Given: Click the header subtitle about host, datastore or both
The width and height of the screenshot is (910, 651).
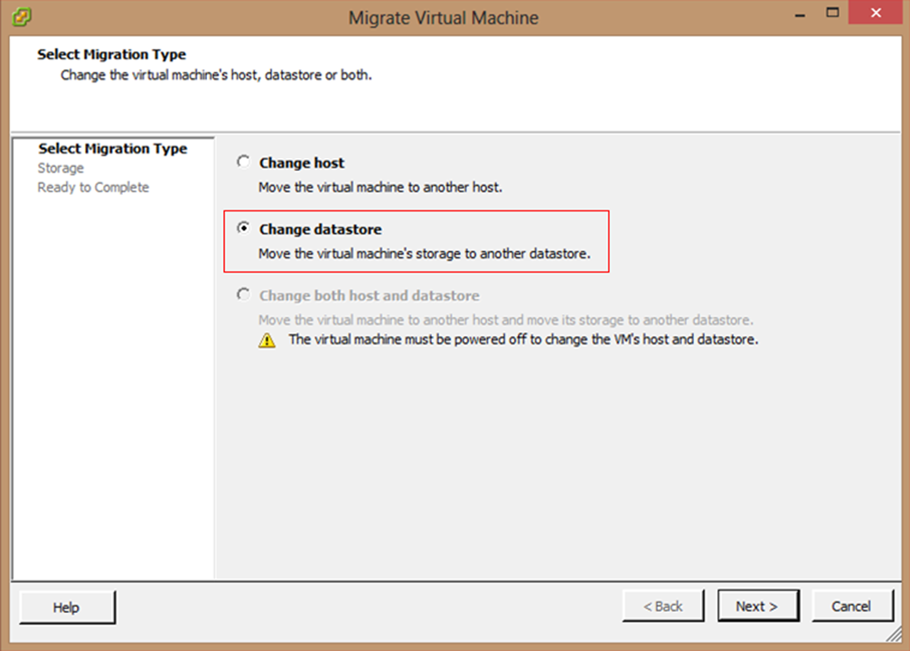Looking at the screenshot, I should coord(216,74).
